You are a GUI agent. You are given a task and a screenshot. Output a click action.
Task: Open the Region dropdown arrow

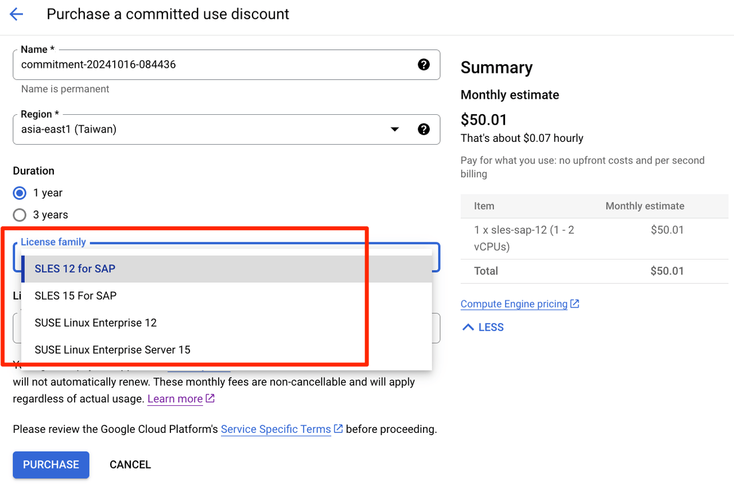[x=395, y=129]
